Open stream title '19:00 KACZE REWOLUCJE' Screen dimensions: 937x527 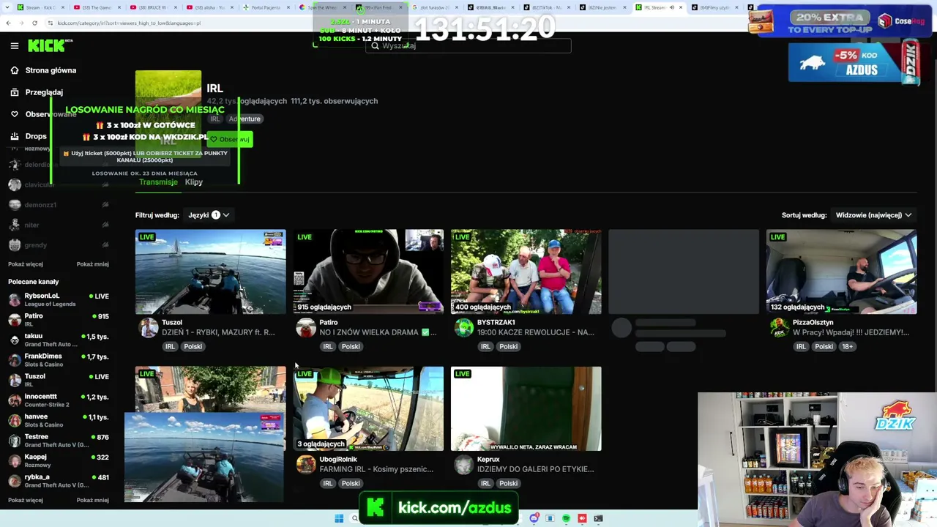pyautogui.click(x=536, y=332)
